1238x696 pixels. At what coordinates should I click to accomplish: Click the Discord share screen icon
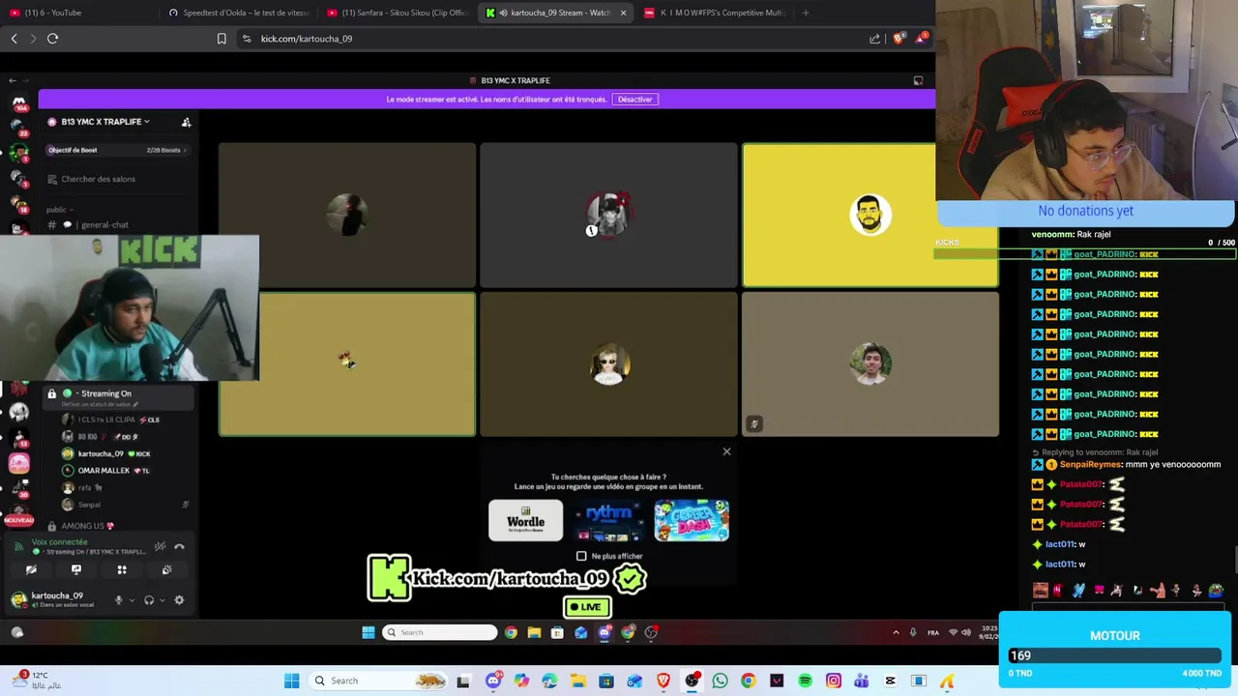[x=76, y=570]
